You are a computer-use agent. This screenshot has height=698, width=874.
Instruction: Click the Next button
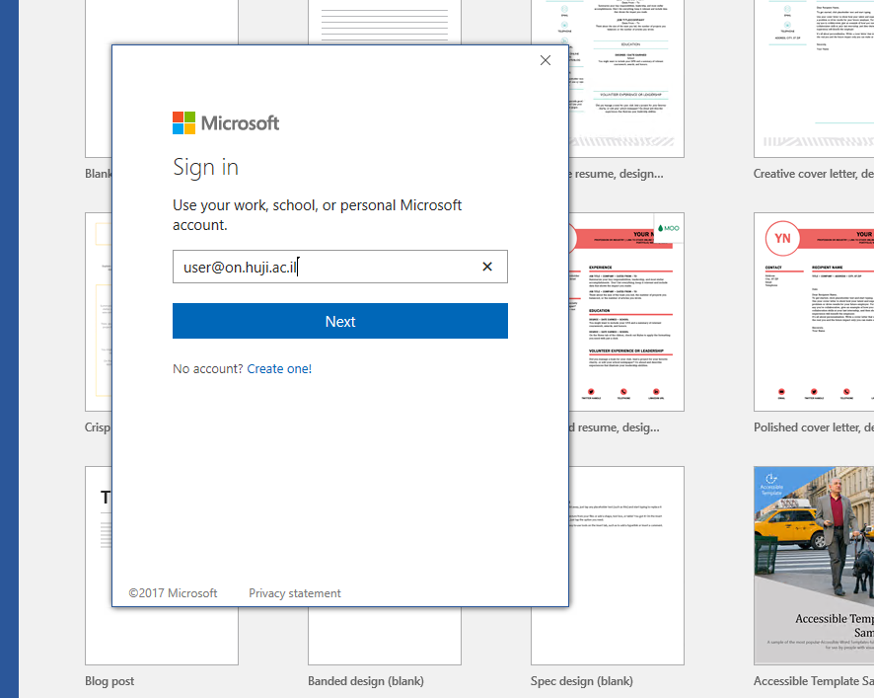340,321
